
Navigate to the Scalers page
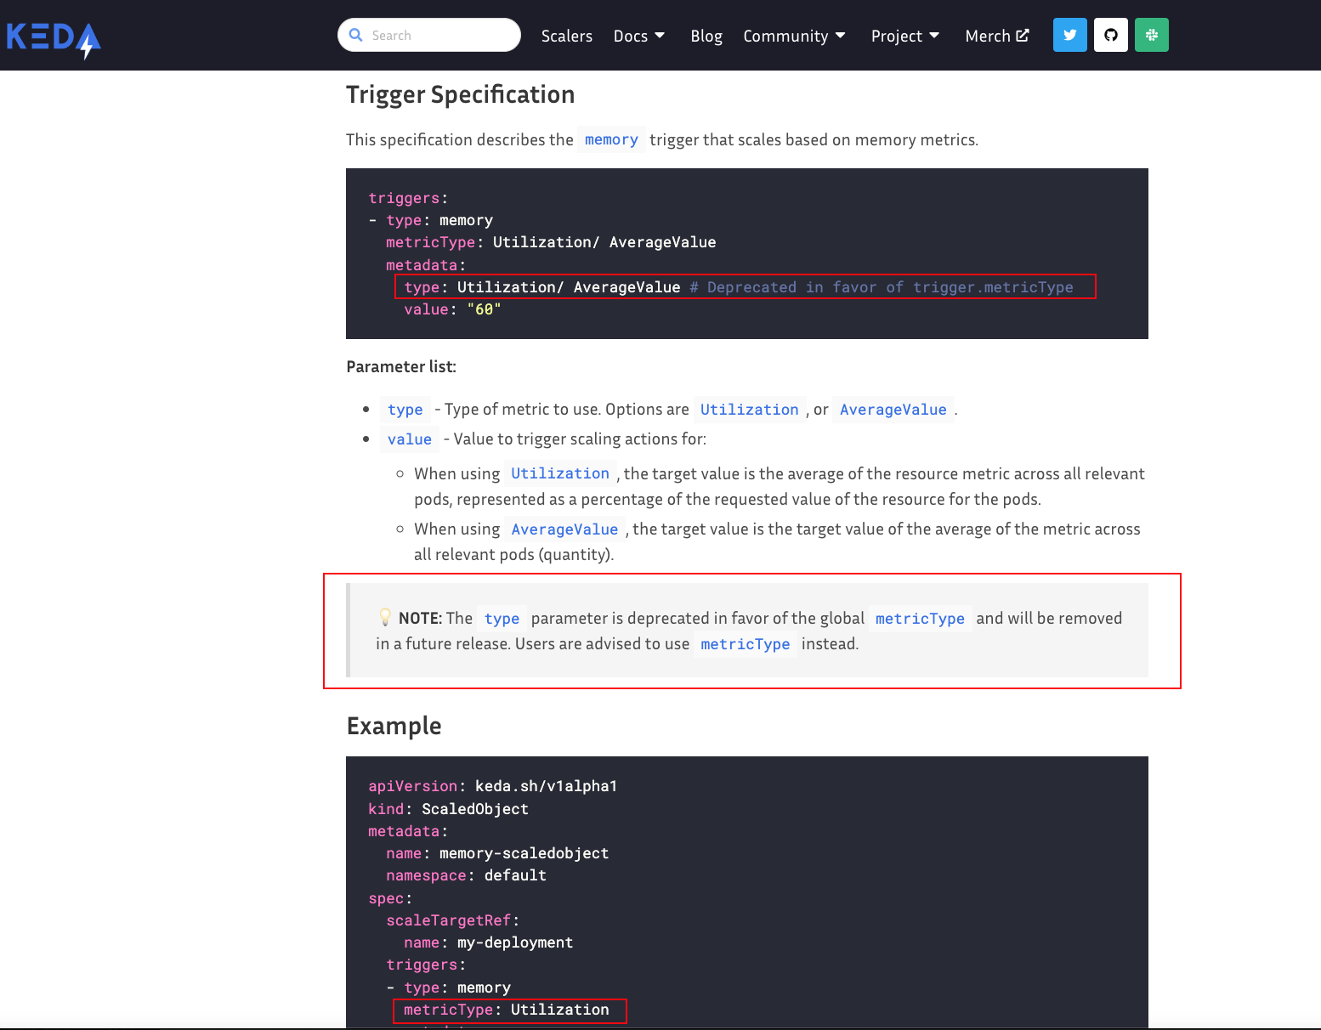(x=566, y=36)
